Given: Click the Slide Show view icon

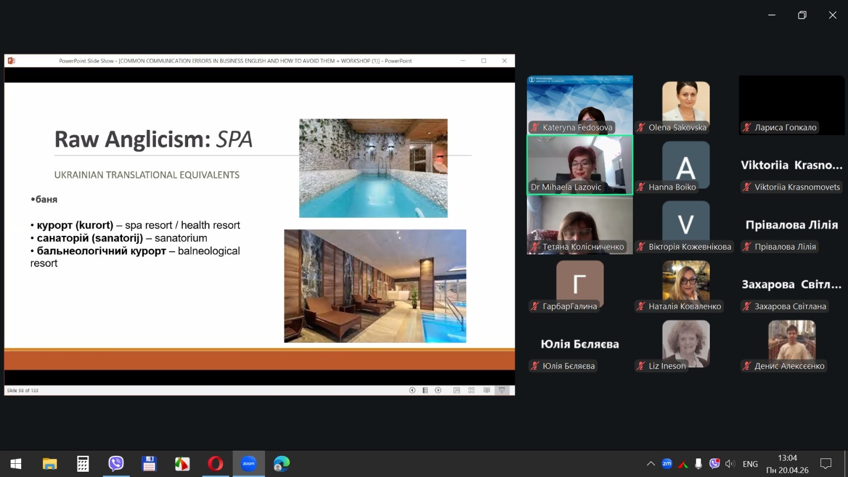Looking at the screenshot, I should click(x=501, y=390).
